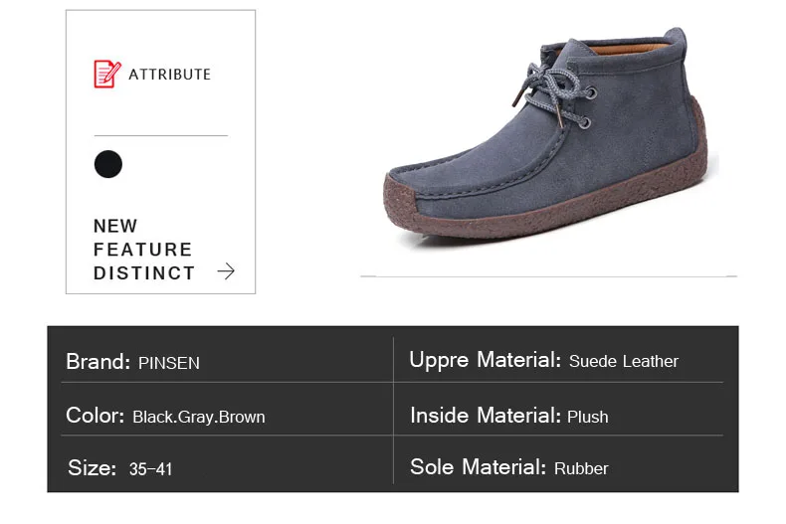Click the arrow next to DISTINCT
The width and height of the screenshot is (786, 524).
[226, 271]
